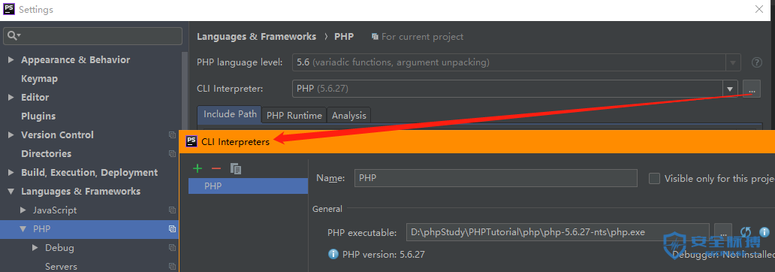Screen dimensions: 775x272
Task: Expand the JavaScript tree node
Action: coord(23,210)
